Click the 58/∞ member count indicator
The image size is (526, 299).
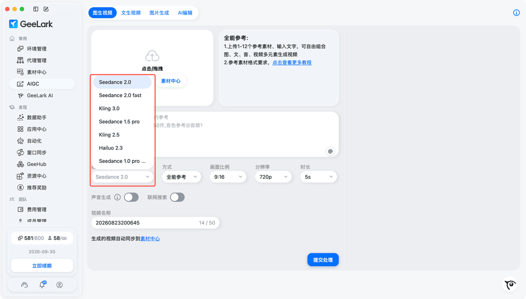[58, 238]
